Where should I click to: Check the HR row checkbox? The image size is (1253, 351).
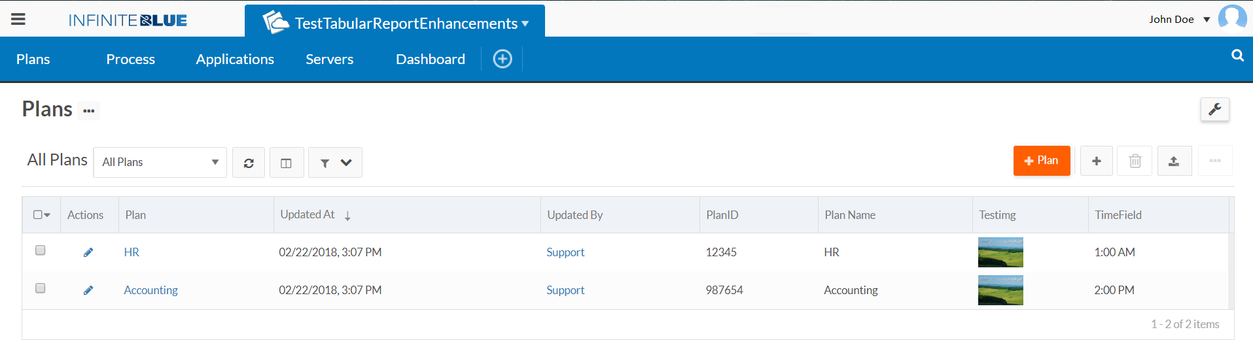click(41, 250)
